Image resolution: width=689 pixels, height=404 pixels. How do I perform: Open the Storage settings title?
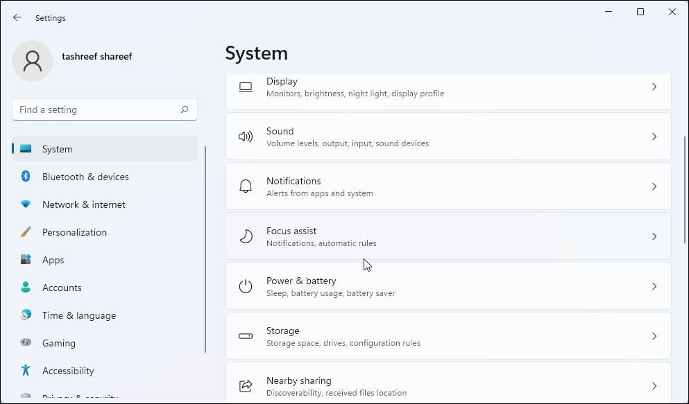(x=282, y=331)
